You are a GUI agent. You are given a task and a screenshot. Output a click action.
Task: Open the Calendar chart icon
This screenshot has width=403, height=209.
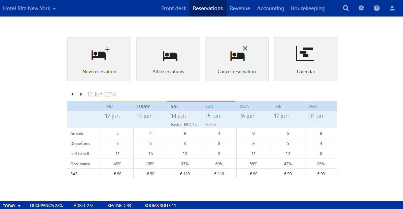305,53
